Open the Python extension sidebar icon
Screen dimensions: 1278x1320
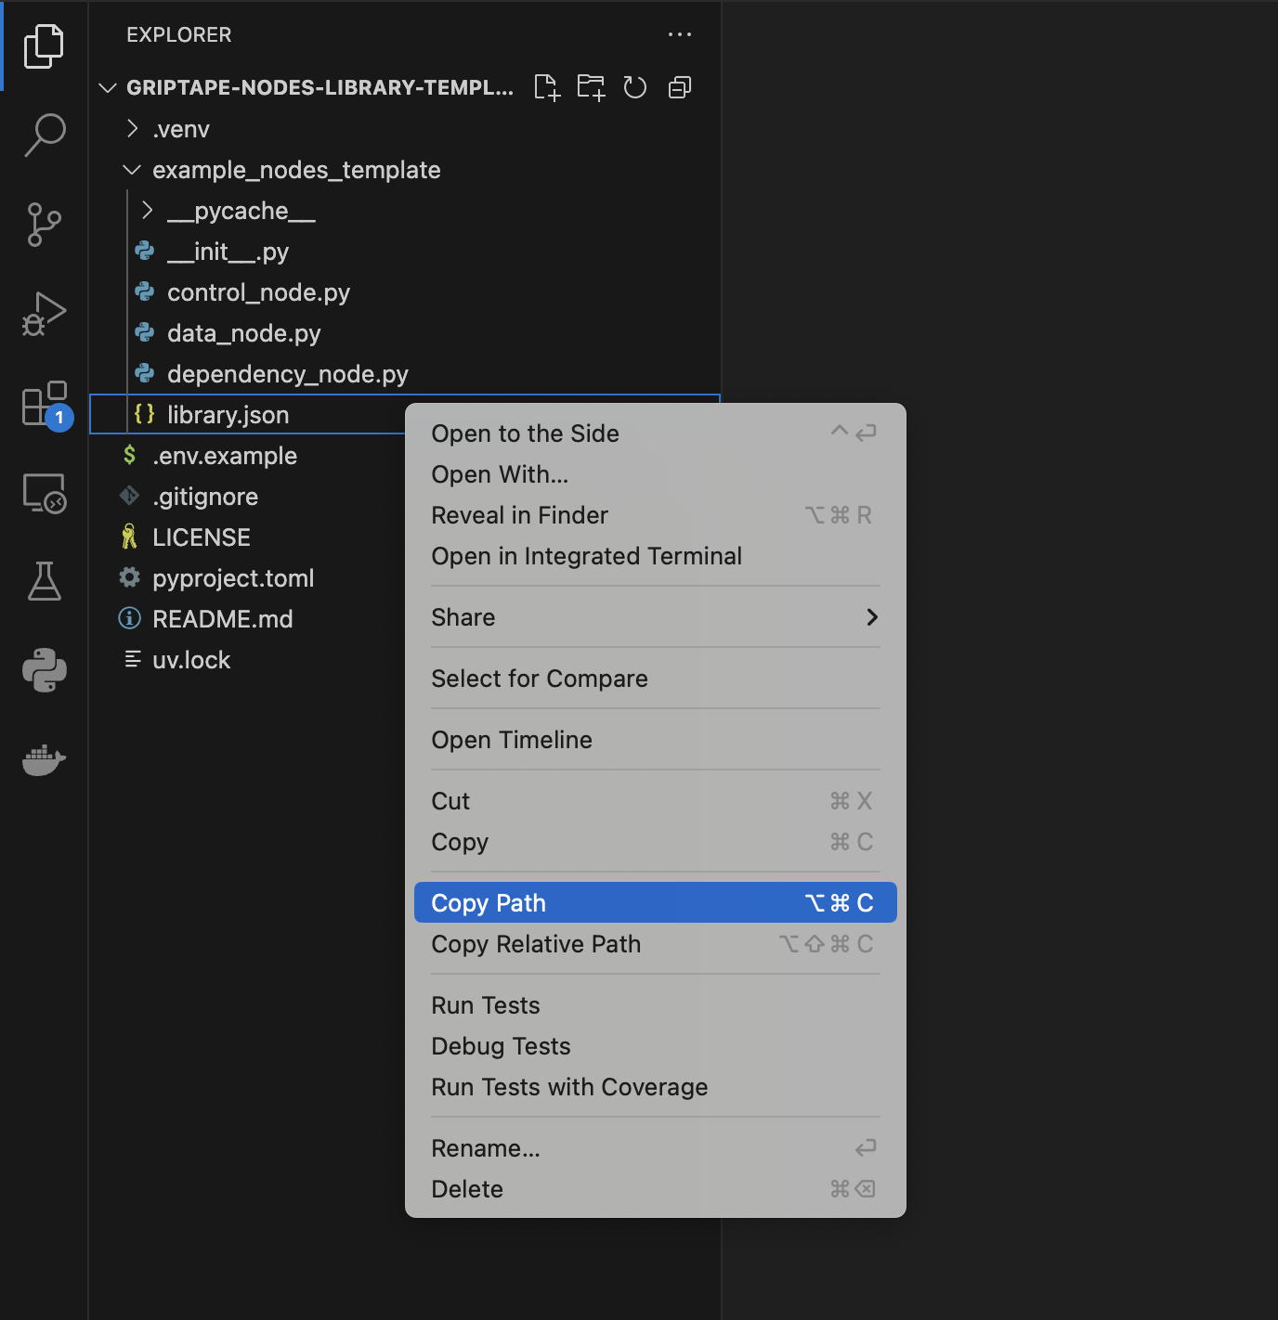tap(44, 670)
